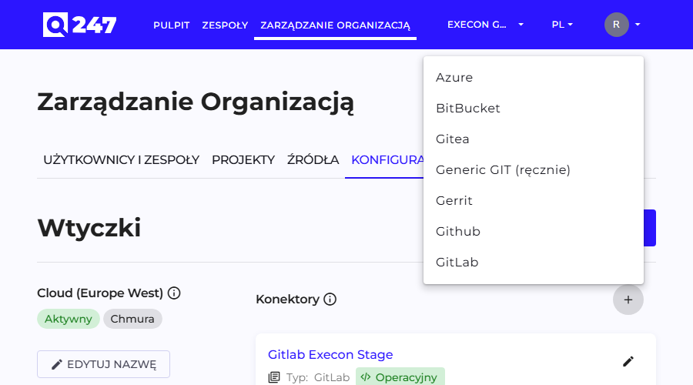Open the PL language selector
Viewport: 693px width, 385px height.
click(562, 25)
